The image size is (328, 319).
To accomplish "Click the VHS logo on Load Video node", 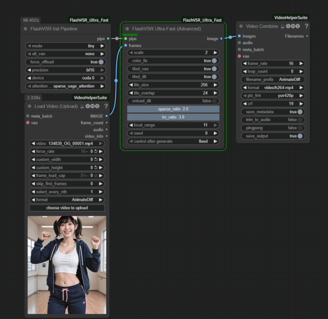I will 92,106.
